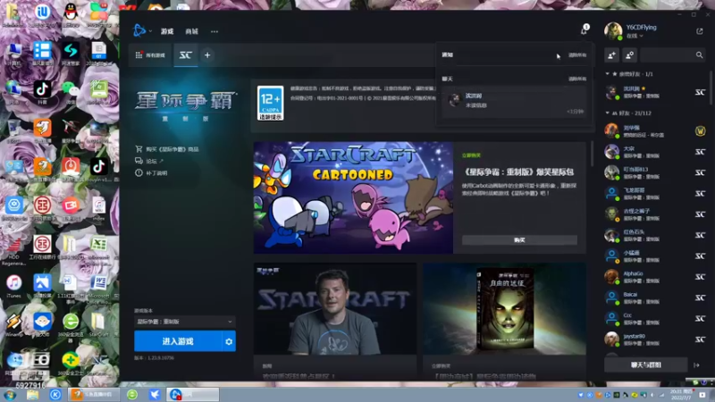The height and width of the screenshot is (402, 715).
Task: Click the yellow WoW icon beside second friend
Action: 700,131
